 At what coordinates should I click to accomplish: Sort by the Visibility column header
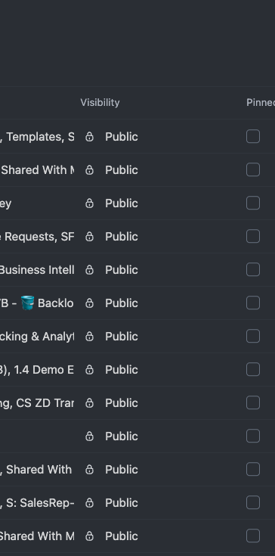click(100, 102)
